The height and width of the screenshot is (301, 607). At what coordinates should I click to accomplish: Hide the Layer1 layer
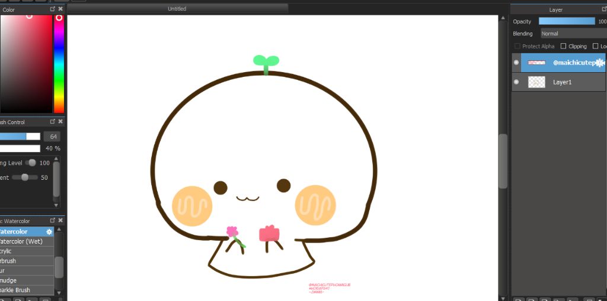point(516,82)
